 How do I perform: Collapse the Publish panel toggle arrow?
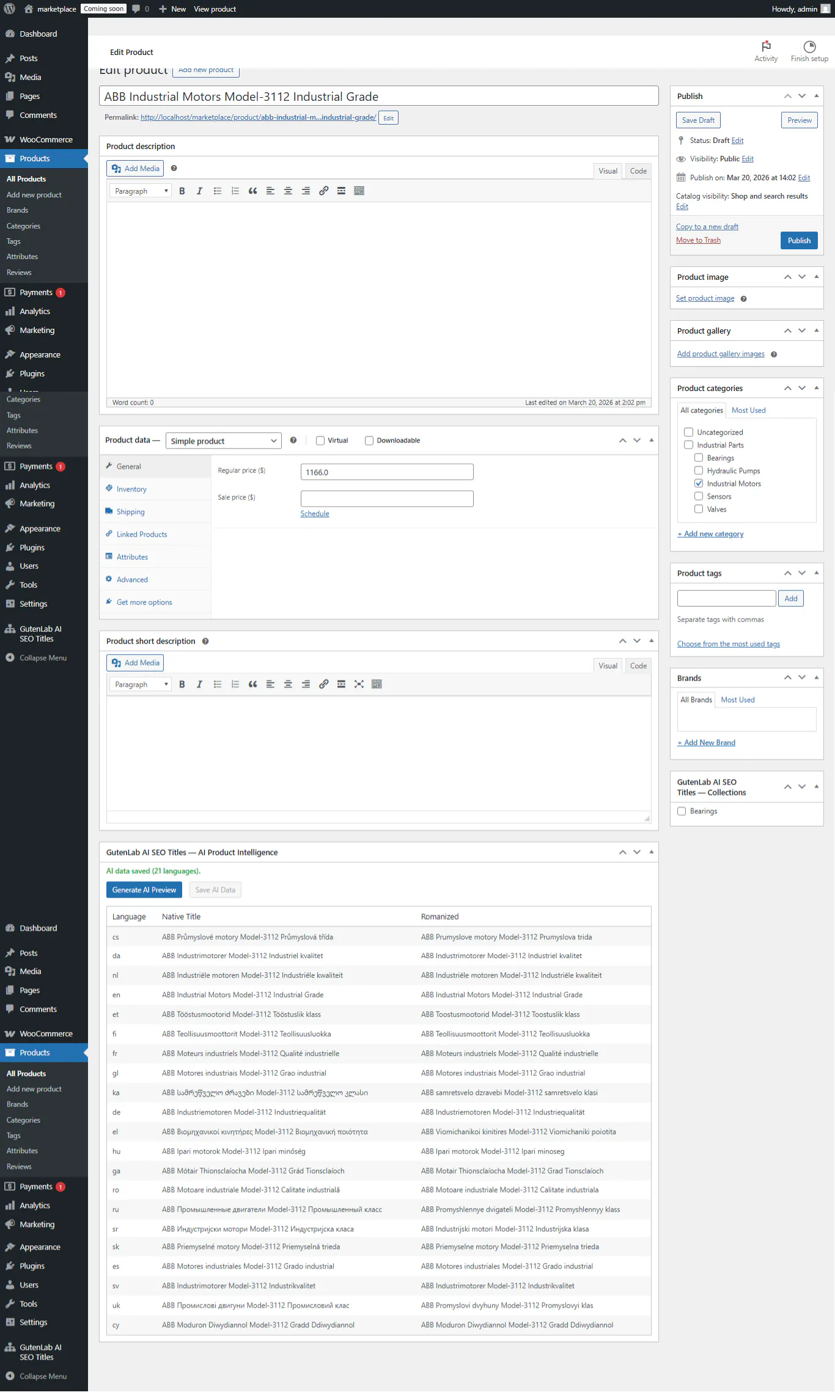[x=816, y=96]
